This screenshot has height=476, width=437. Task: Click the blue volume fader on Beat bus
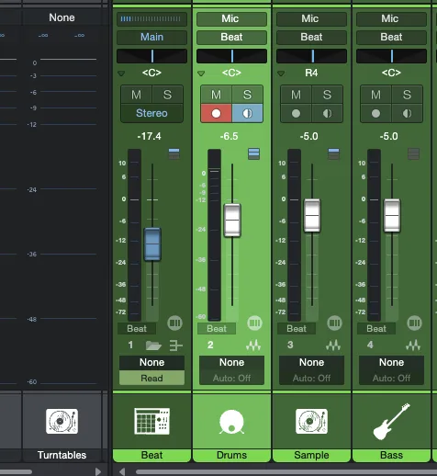(x=152, y=244)
